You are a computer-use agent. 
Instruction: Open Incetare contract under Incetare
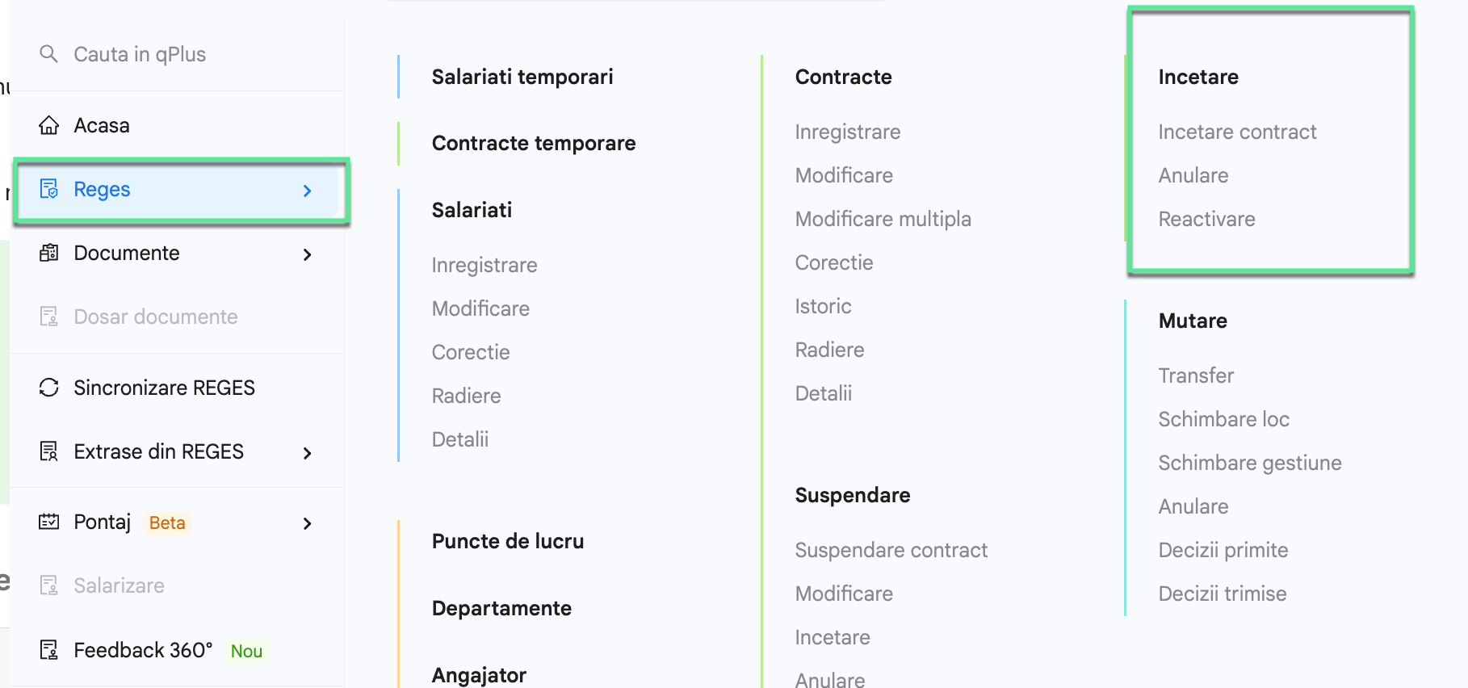pos(1238,132)
